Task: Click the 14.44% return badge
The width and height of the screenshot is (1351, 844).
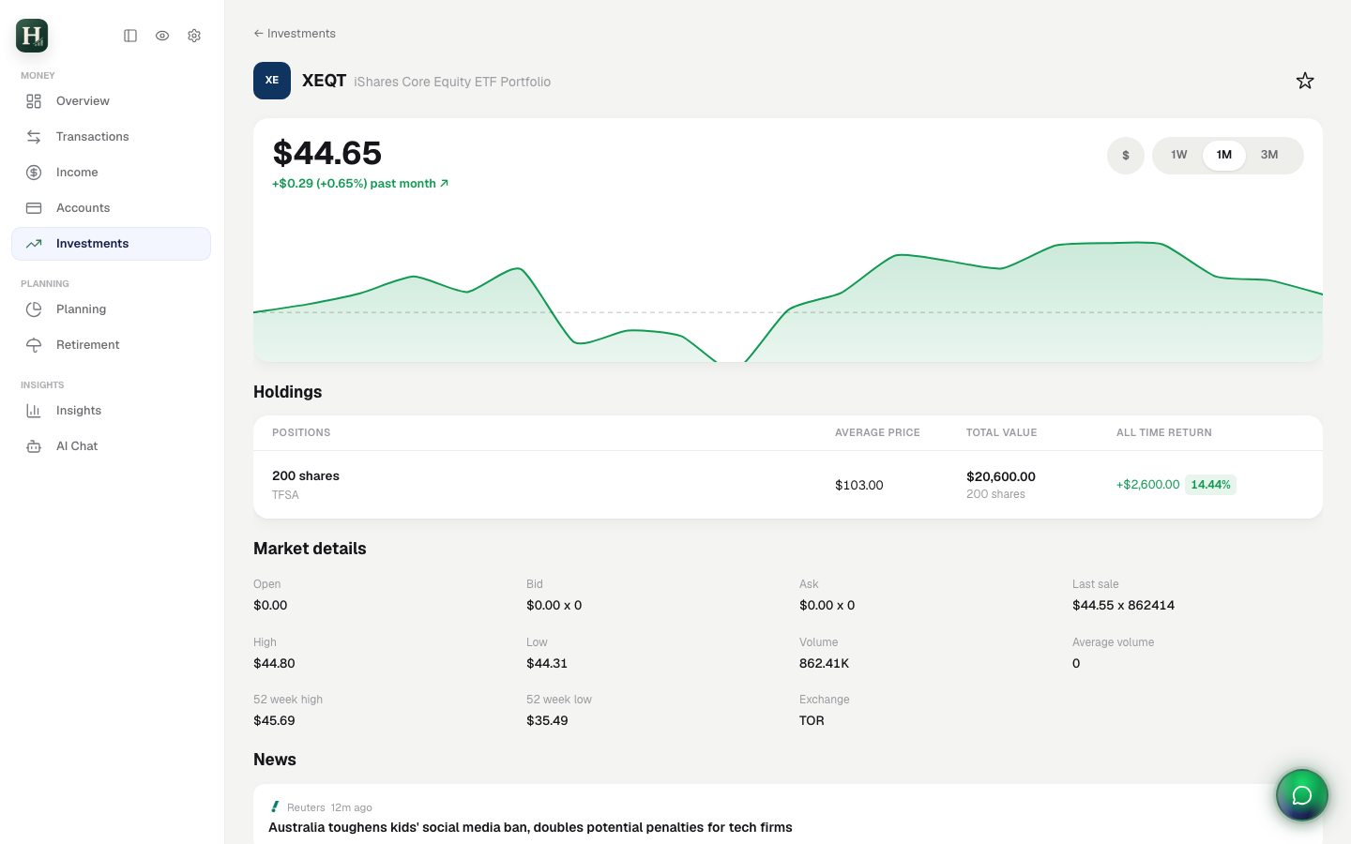Action: coord(1210,485)
